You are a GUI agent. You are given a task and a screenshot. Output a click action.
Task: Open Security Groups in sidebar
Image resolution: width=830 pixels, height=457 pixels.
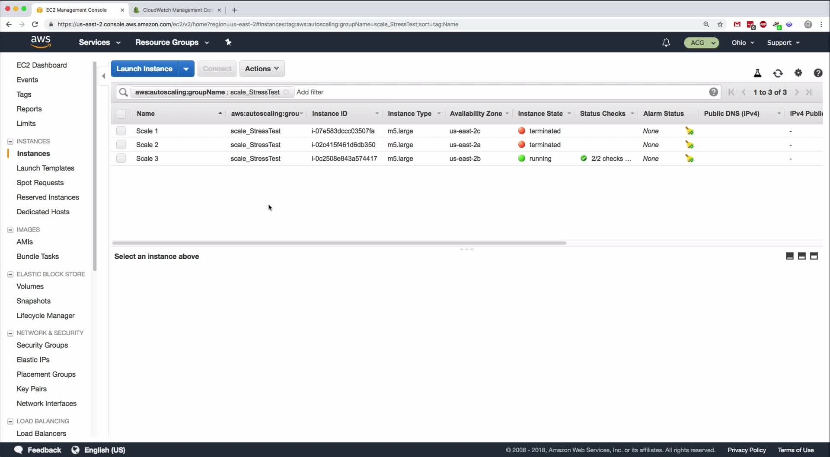pyautogui.click(x=42, y=345)
